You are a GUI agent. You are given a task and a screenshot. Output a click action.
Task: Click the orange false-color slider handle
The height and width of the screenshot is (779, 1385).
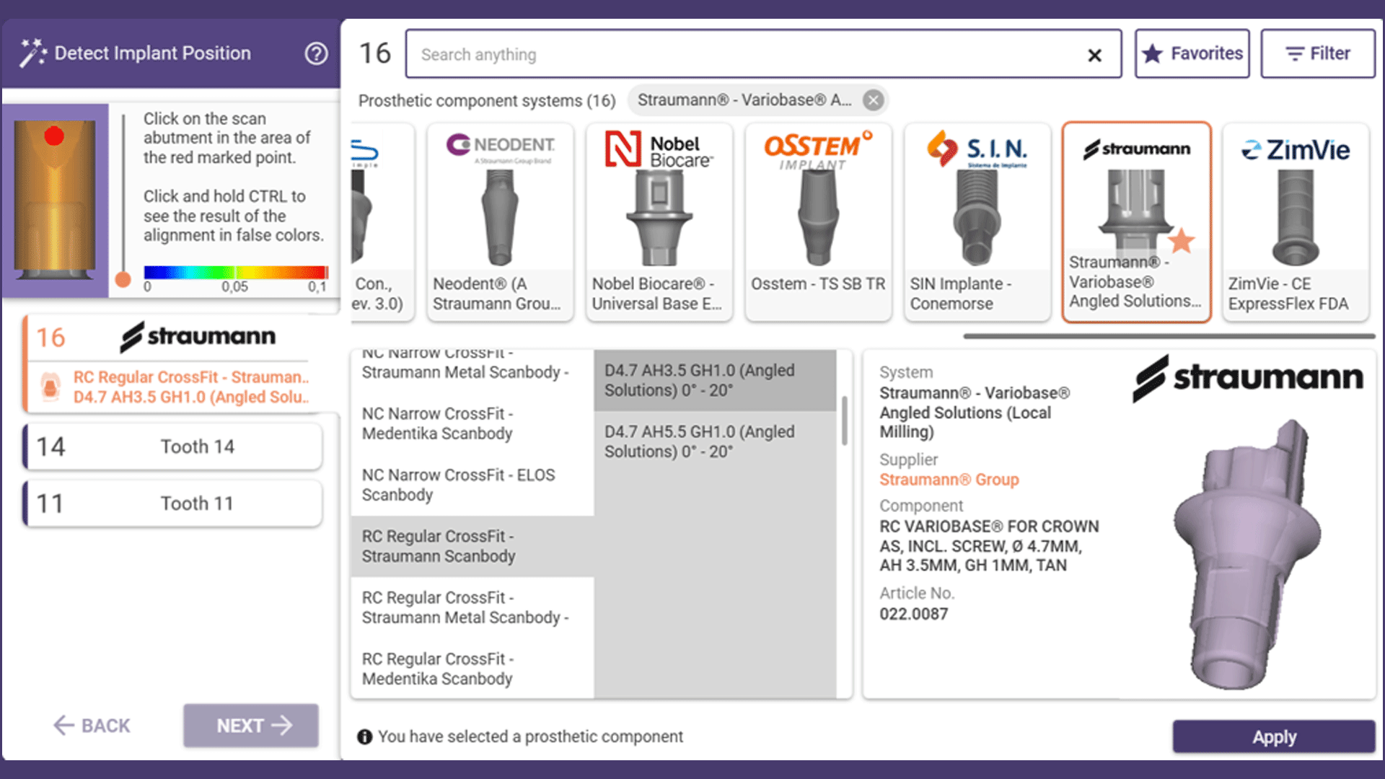pyautogui.click(x=123, y=280)
